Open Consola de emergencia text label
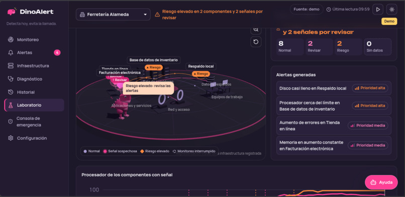 (29, 121)
